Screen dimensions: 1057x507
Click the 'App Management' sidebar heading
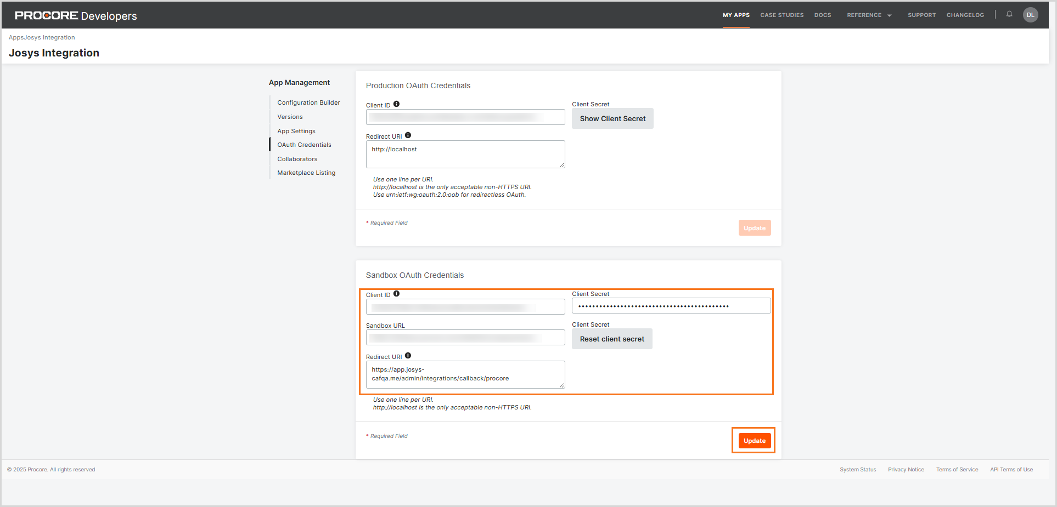pyautogui.click(x=299, y=82)
